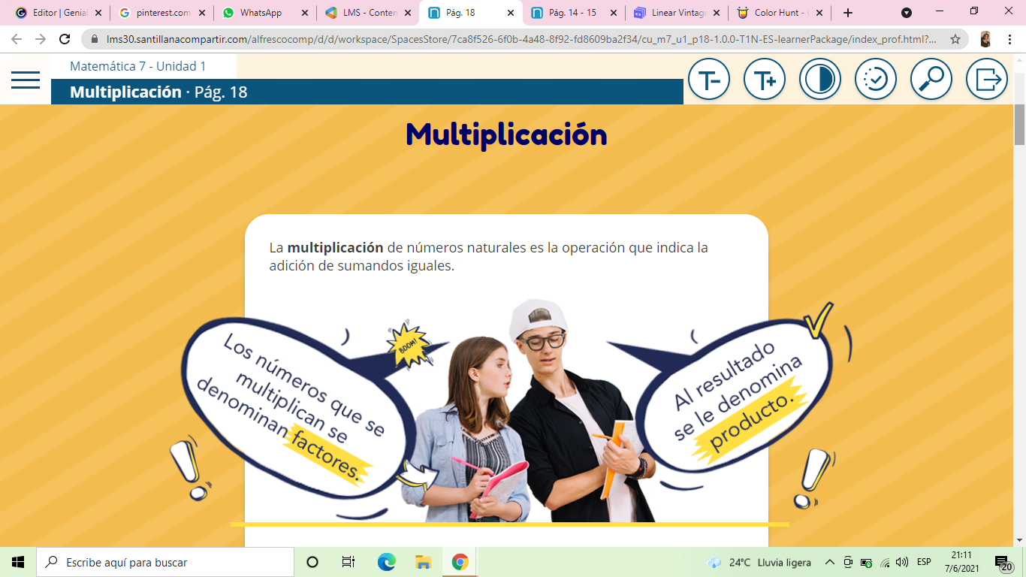1026x577 pixels.
Task: Bookmark this page with star icon
Action: (955, 39)
